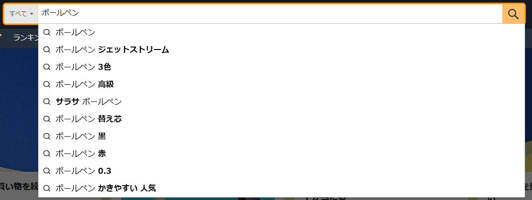Click magnifier icon beside サラサ suggestion

pos(47,101)
